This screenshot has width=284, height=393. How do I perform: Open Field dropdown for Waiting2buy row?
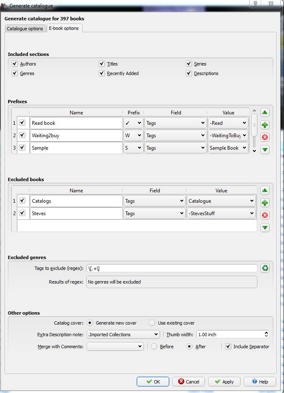[176, 136]
